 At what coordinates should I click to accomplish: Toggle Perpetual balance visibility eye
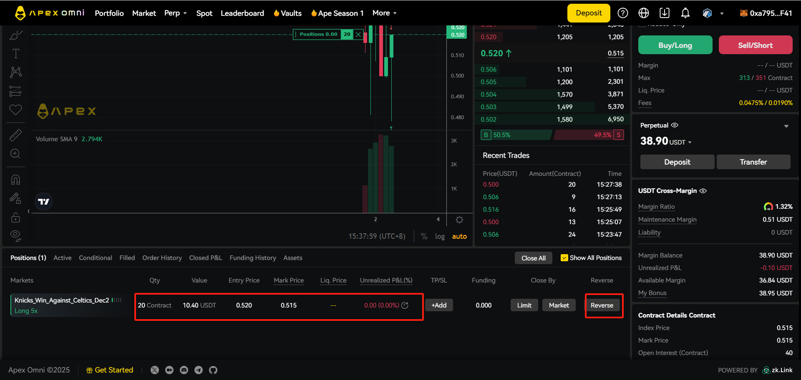pos(675,125)
